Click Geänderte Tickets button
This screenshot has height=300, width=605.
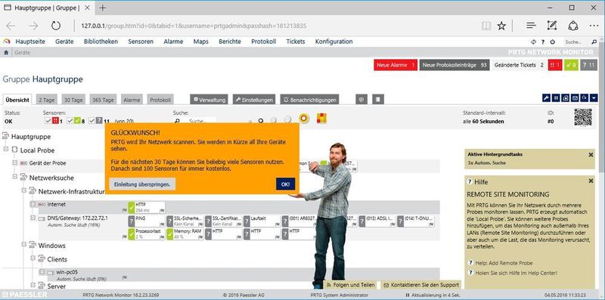(x=519, y=65)
